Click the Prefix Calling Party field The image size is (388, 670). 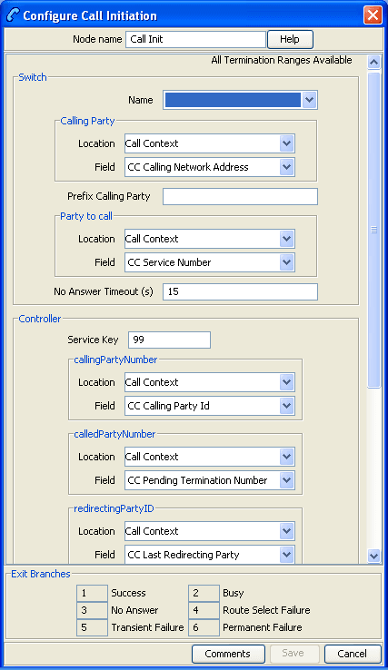240,197
